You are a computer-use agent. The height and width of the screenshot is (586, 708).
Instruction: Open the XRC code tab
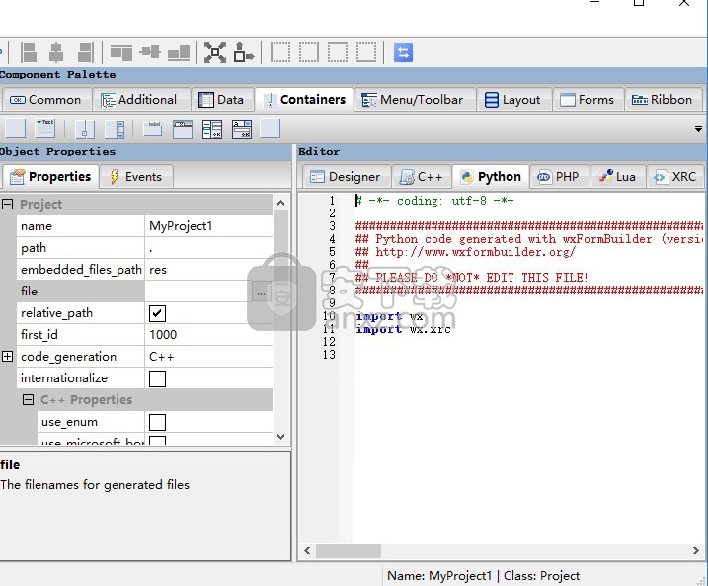(674, 177)
